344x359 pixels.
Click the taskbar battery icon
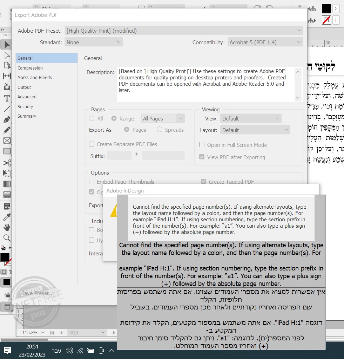coord(90,351)
